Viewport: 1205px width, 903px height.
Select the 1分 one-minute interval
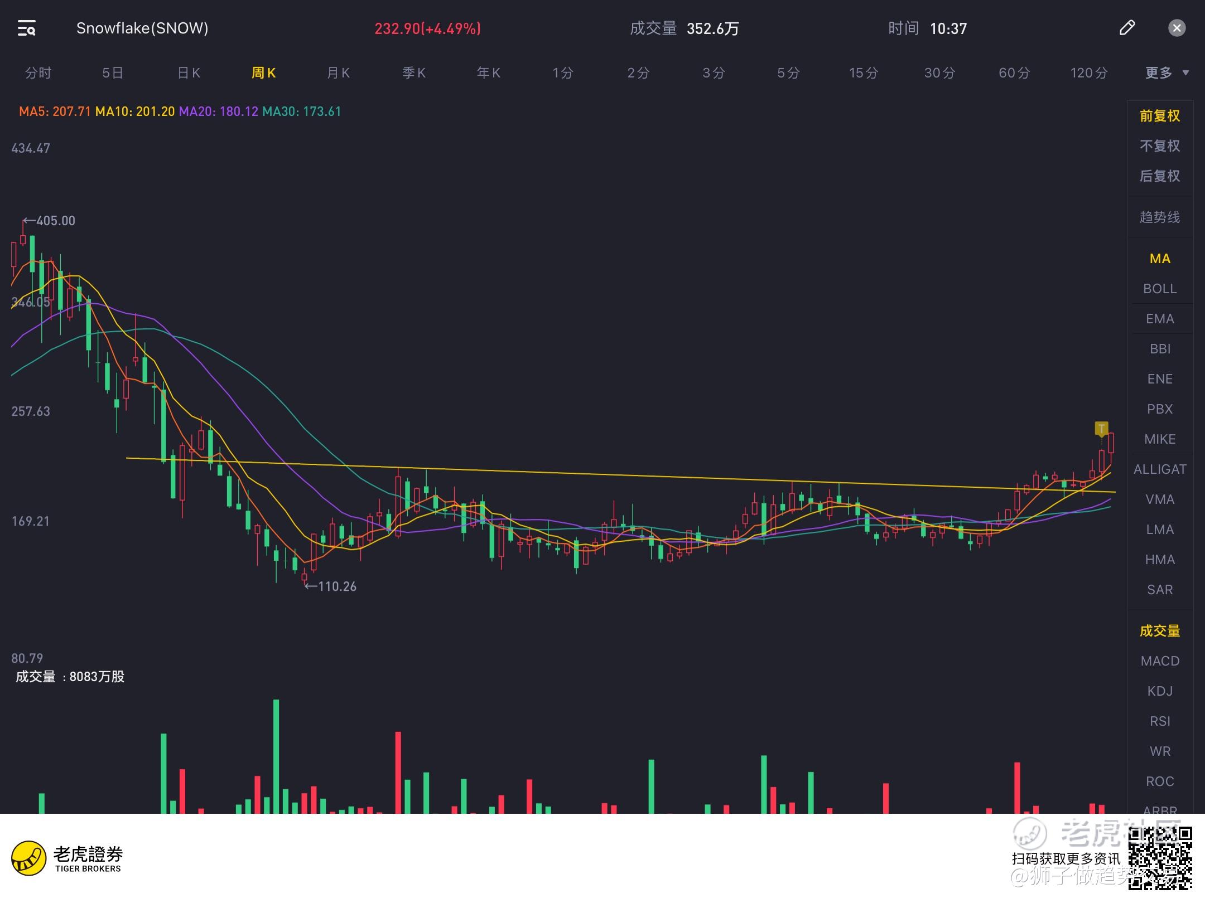click(563, 73)
